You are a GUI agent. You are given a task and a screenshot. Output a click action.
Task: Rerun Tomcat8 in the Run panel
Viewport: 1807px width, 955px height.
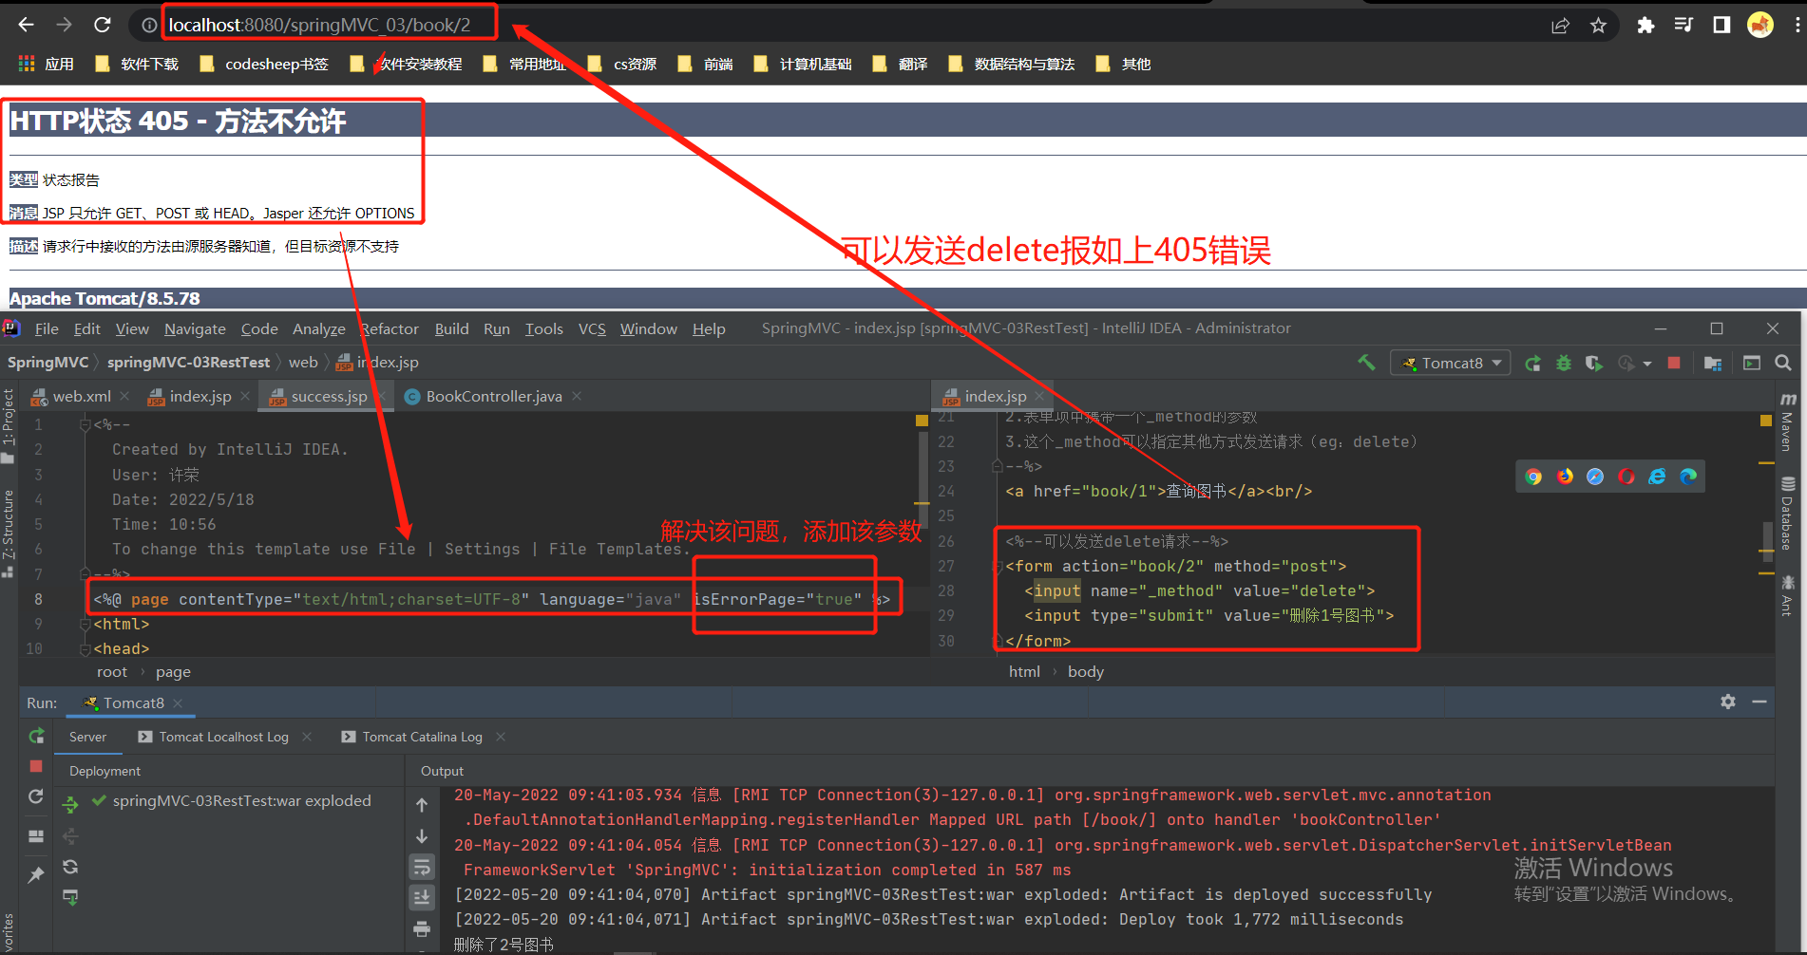(36, 736)
